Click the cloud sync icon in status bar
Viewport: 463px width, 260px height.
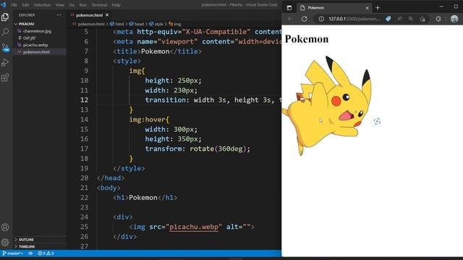click(30, 253)
